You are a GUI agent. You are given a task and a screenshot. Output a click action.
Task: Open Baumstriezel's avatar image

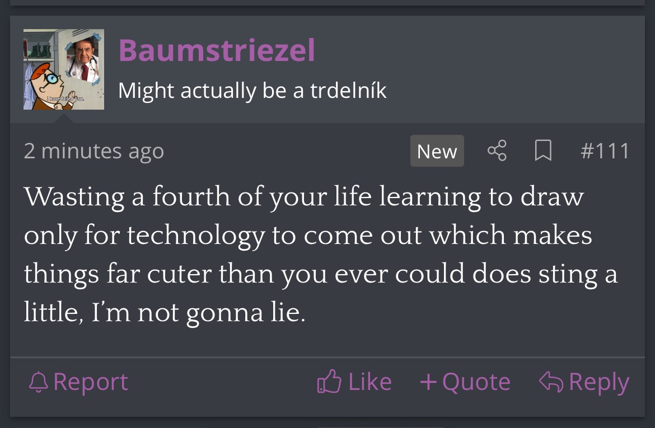(x=64, y=69)
